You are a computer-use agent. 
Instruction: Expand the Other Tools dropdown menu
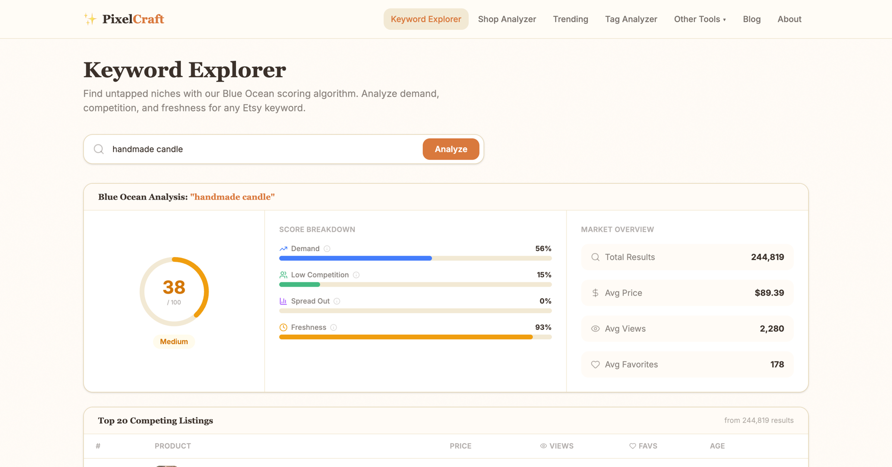700,19
